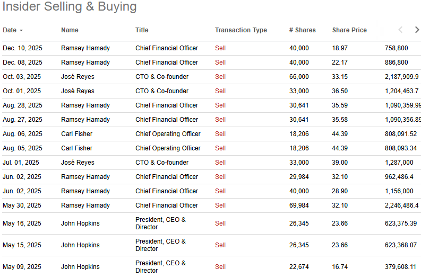Click the Share Price column header

[x=349, y=30]
